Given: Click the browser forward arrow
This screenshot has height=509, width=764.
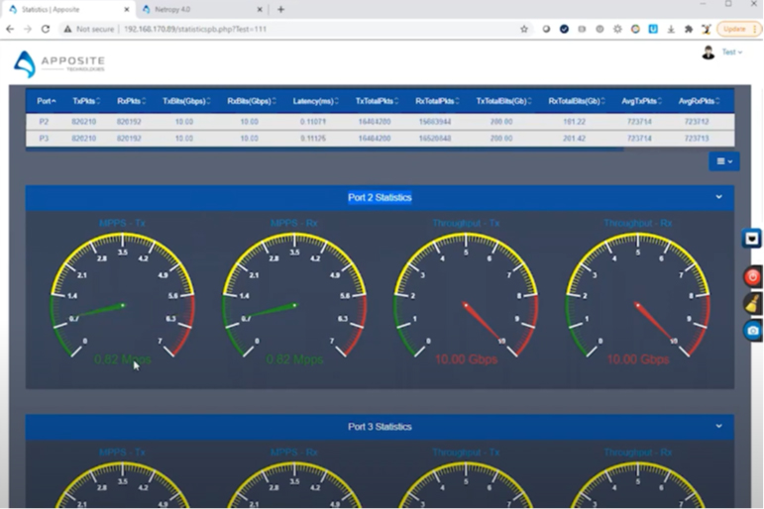Looking at the screenshot, I should pos(28,30).
